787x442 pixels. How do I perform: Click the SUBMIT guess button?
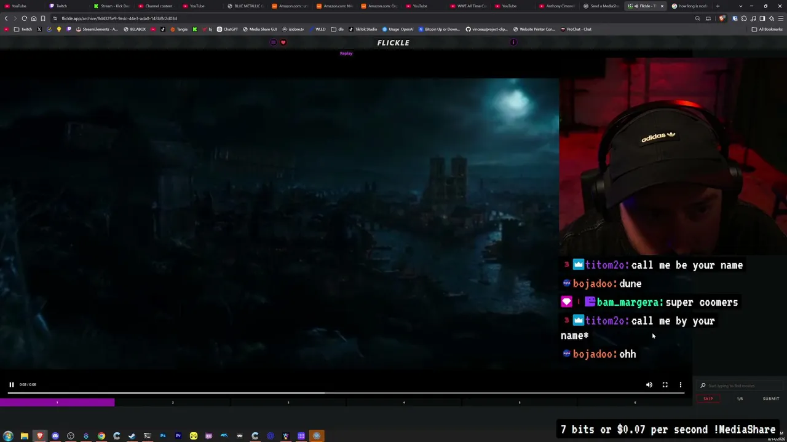click(x=771, y=399)
